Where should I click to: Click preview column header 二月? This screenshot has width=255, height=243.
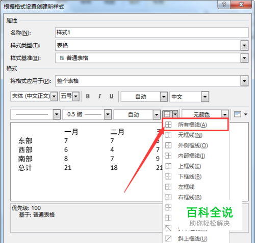[117, 132]
